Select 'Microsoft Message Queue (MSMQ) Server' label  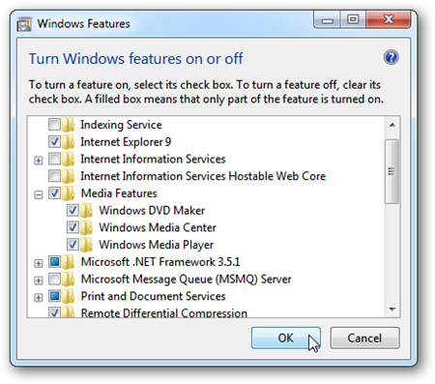186,280
